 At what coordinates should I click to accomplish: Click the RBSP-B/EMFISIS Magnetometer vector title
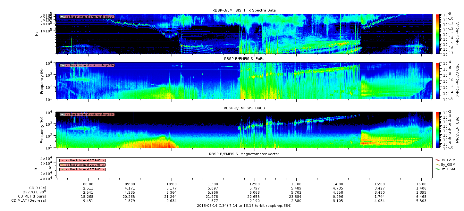(x=244, y=154)
